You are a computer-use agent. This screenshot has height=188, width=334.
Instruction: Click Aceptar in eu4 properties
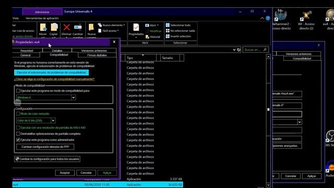coord(65,173)
